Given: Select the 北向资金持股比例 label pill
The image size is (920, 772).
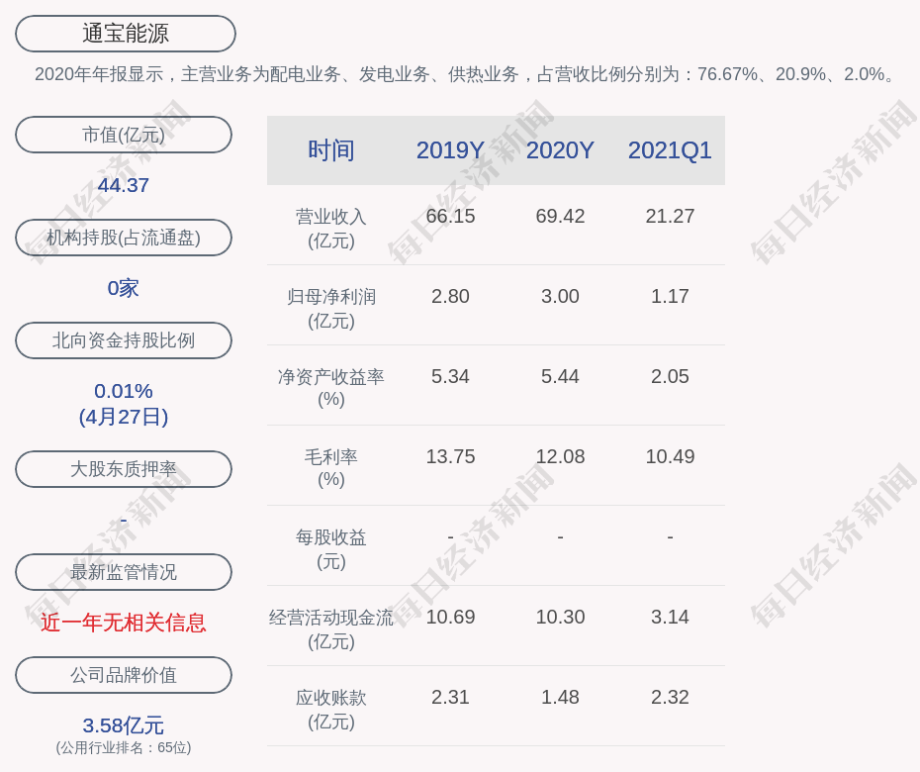Looking at the screenshot, I should pos(124,340).
